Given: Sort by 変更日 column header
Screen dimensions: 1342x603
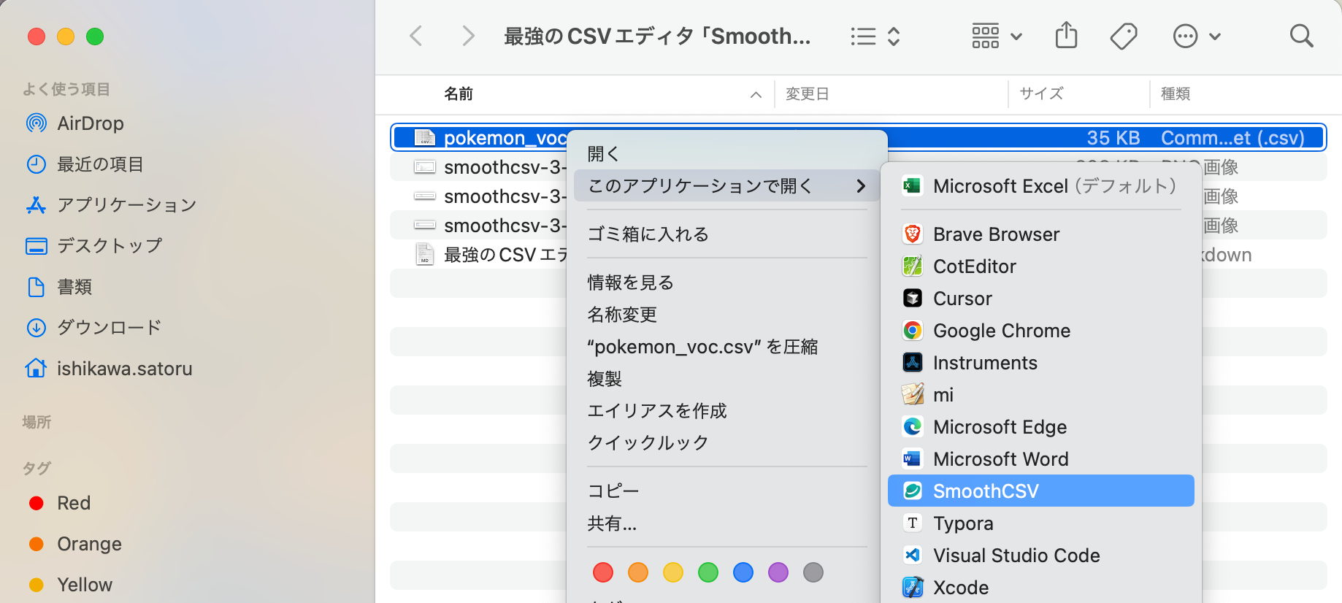Looking at the screenshot, I should click(x=808, y=94).
